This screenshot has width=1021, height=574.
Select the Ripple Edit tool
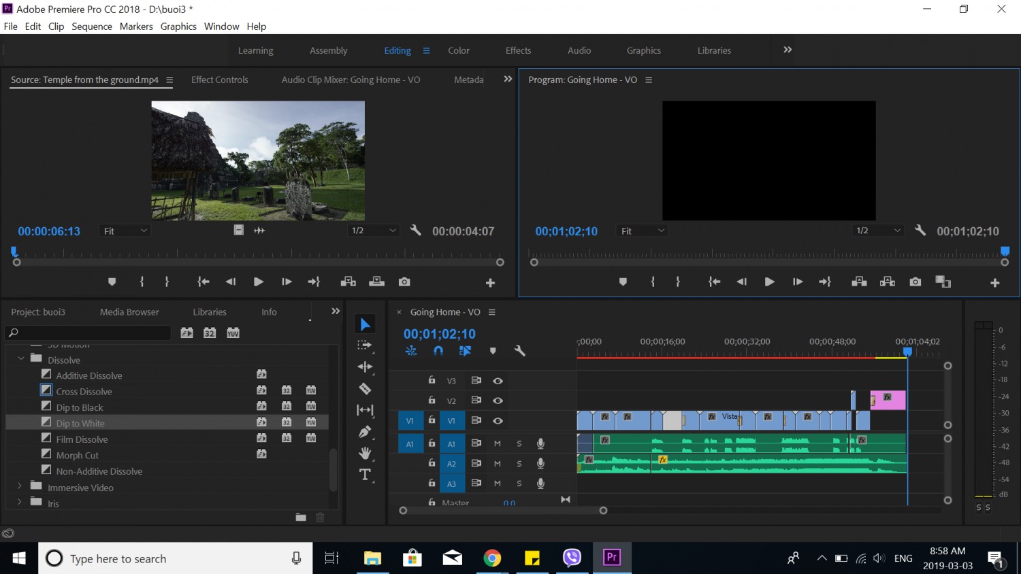[x=365, y=367]
